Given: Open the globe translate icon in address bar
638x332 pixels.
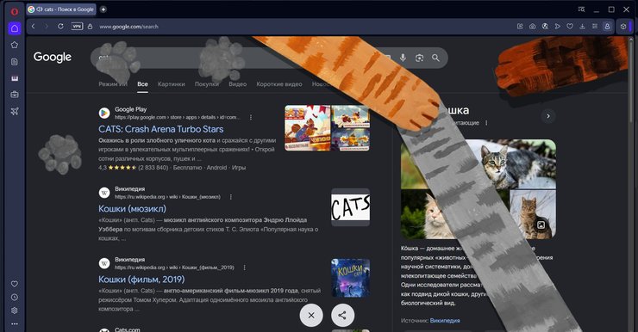Looking at the screenshot, I should (x=545, y=27).
